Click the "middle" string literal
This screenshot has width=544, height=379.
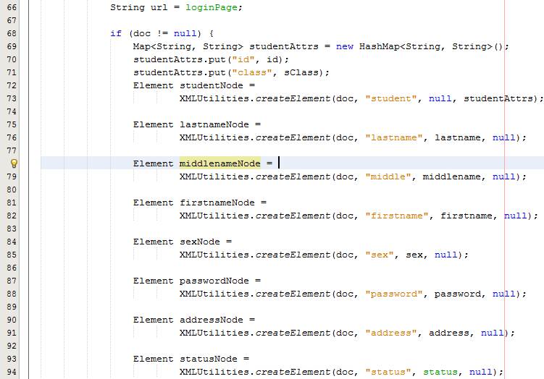(x=388, y=176)
